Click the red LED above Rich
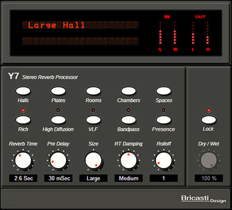The width and height of the screenshot is (232, 210). pos(23,110)
